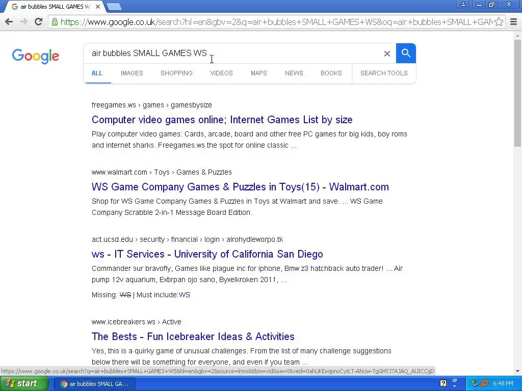This screenshot has height=391, width=522.
Task: Open the Chrome hamburger menu
Action: [513, 22]
